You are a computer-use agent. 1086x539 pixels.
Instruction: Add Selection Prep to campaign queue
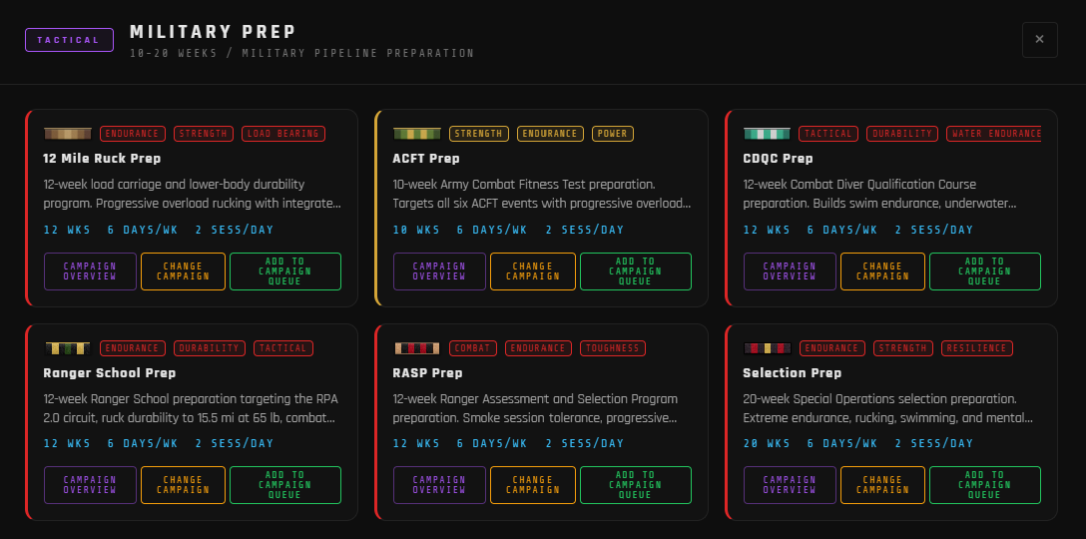point(985,485)
